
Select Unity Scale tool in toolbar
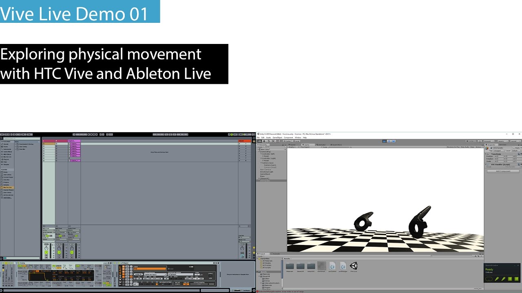pyautogui.click(x=273, y=141)
